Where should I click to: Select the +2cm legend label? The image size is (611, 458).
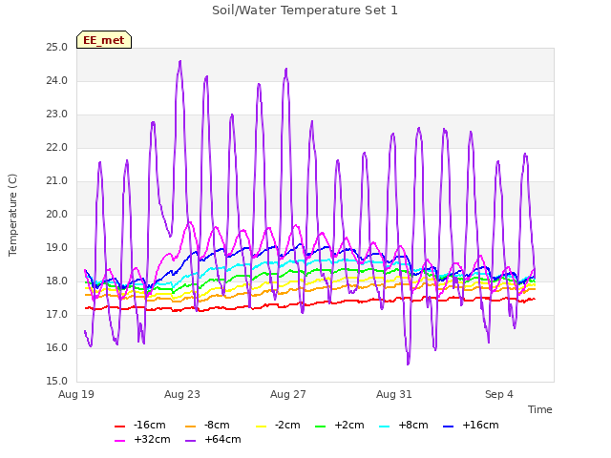click(x=349, y=425)
